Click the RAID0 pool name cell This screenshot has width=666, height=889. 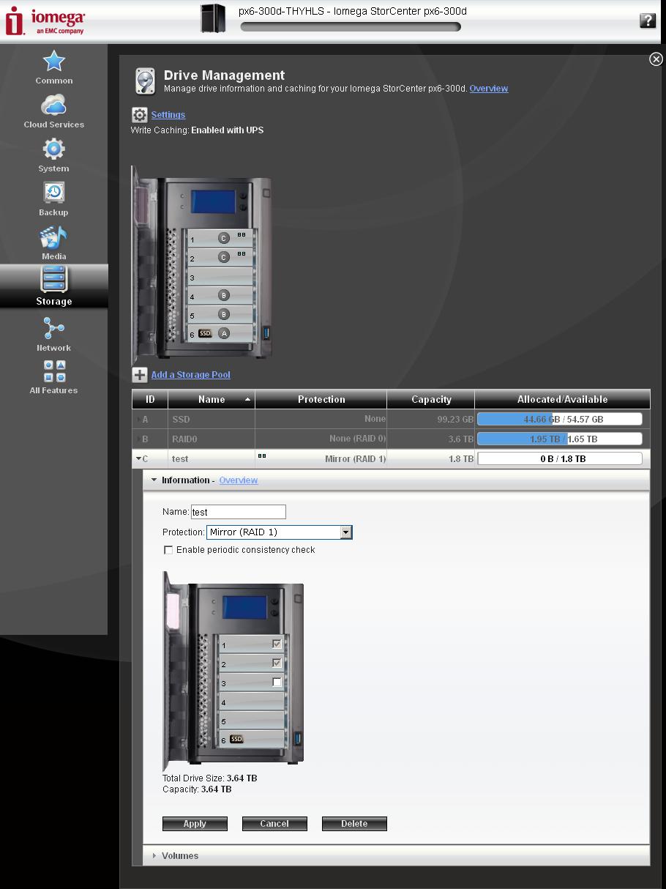coord(212,439)
